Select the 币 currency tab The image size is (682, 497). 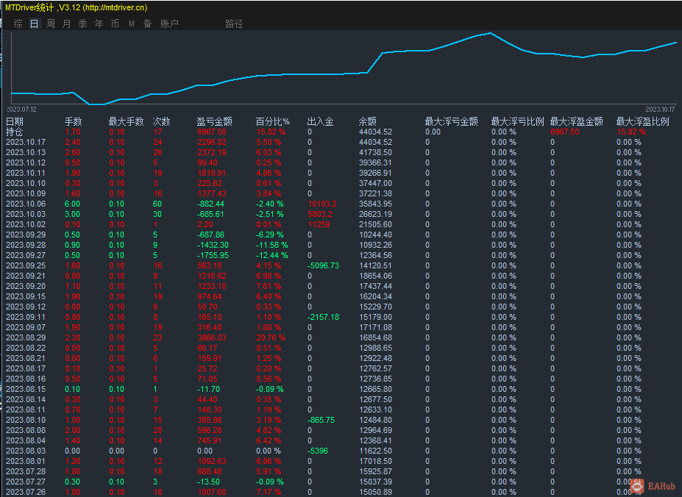[x=115, y=24]
